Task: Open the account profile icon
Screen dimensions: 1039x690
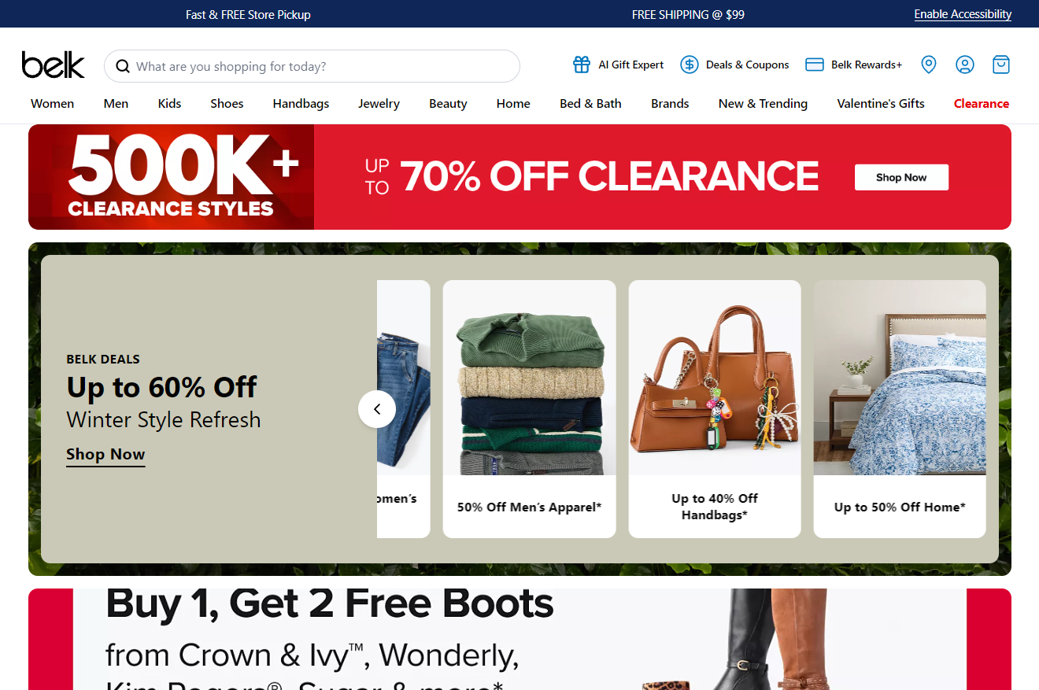Action: pyautogui.click(x=965, y=65)
